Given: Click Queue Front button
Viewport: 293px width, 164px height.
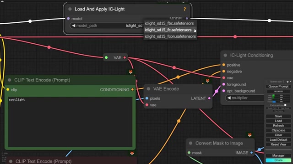Looking at the screenshot, I should pyautogui.click(x=272, y=108).
